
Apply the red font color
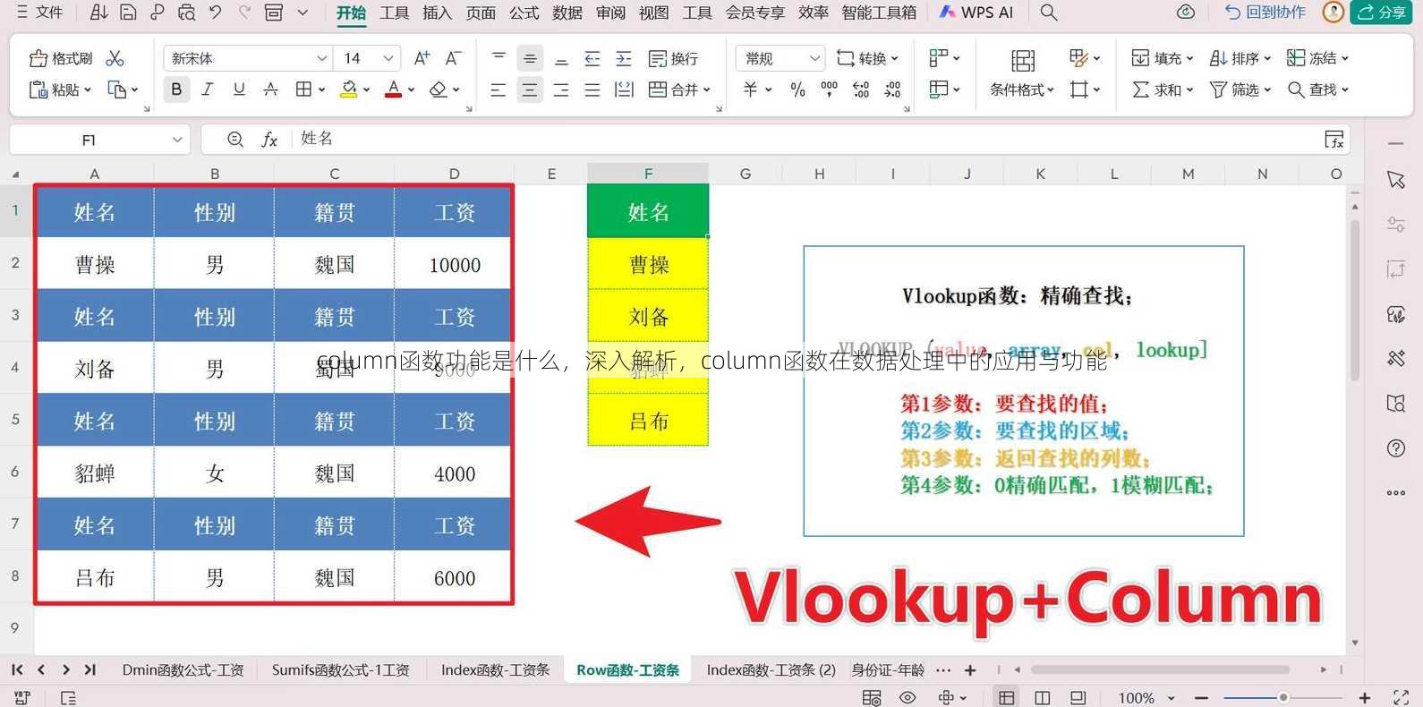tap(393, 89)
